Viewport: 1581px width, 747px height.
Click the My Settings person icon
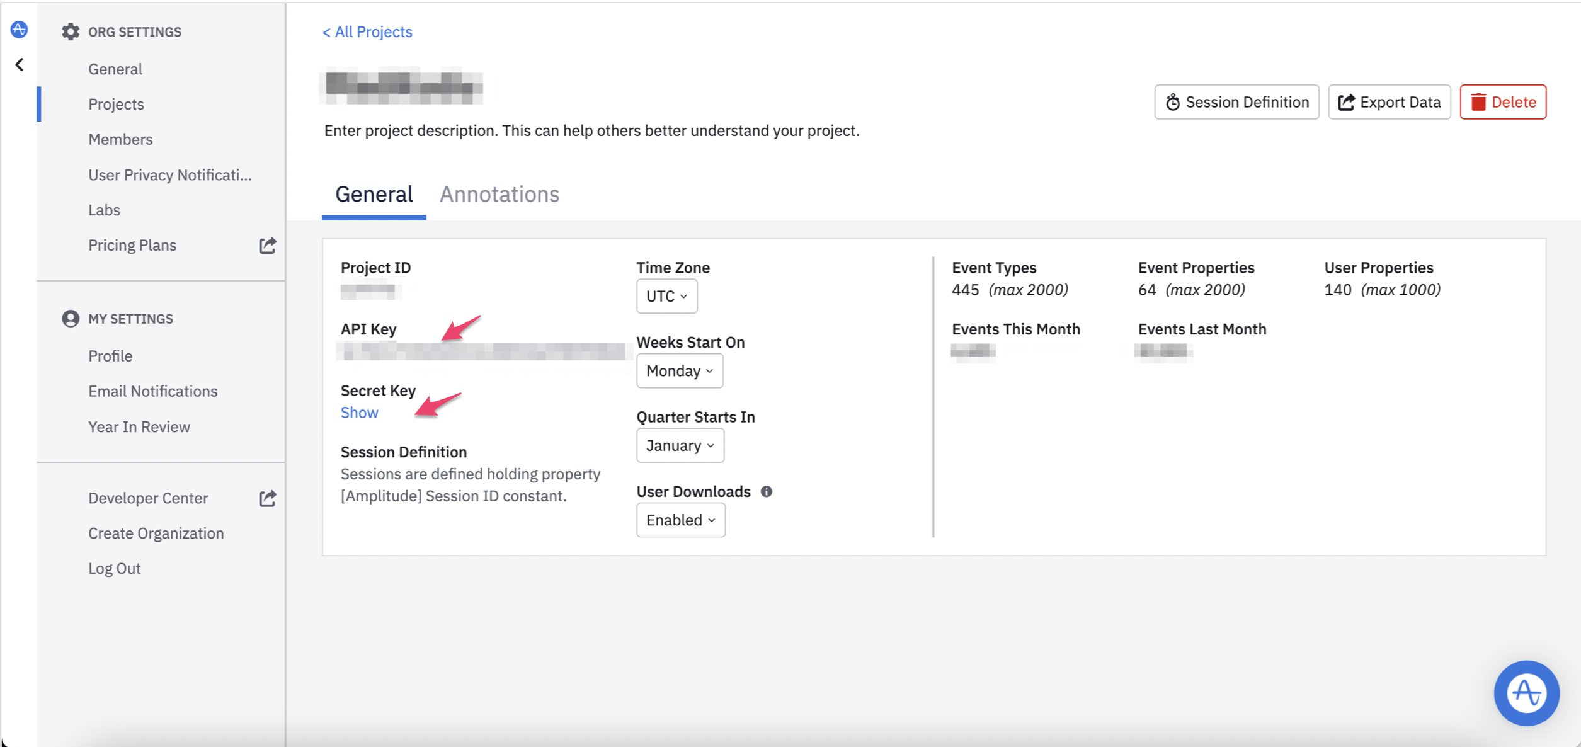(x=71, y=319)
